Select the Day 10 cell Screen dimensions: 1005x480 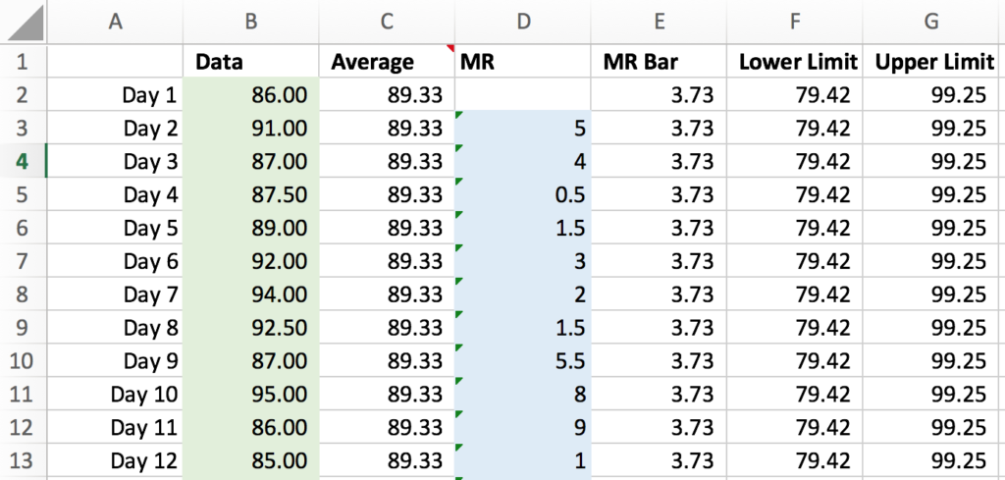click(116, 394)
